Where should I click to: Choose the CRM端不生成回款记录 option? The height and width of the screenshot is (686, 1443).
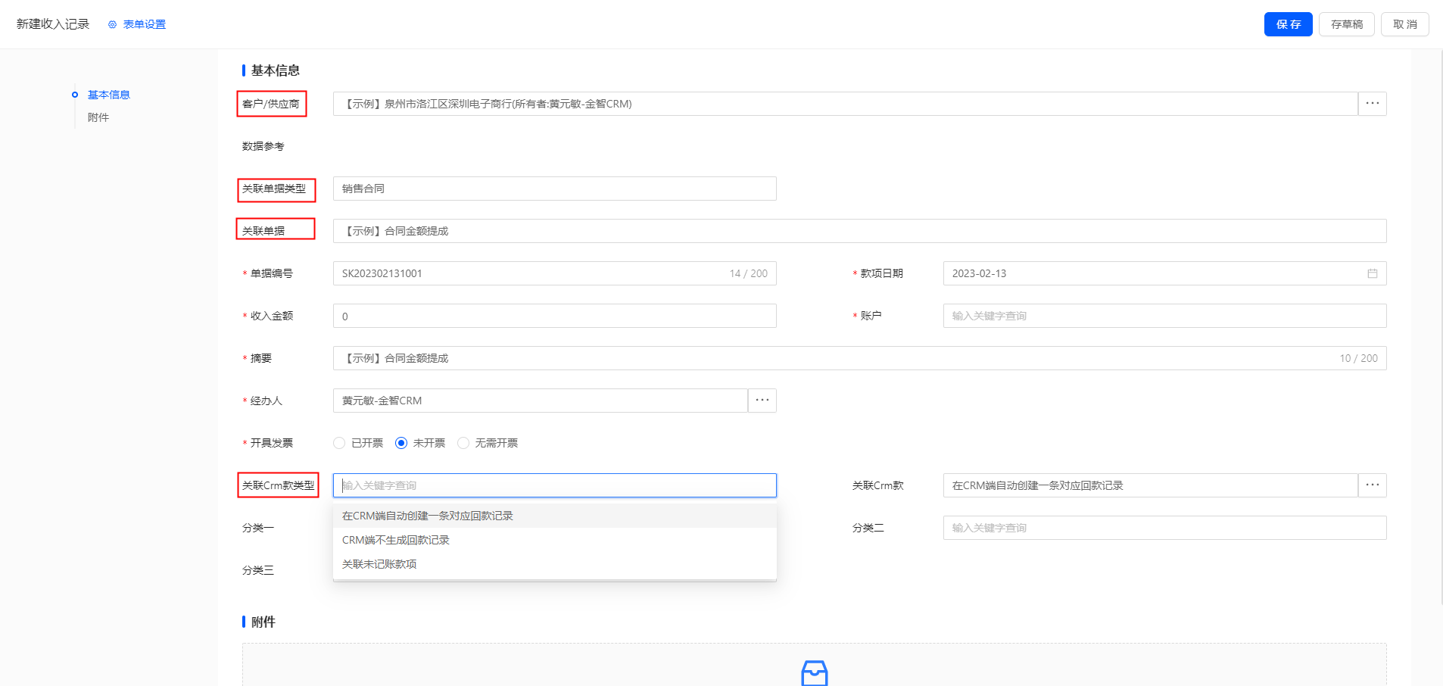coord(554,540)
